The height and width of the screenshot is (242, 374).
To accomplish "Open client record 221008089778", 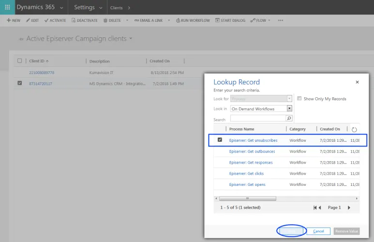I will [x=42, y=73].
